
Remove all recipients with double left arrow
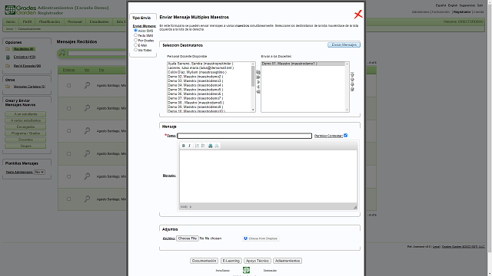tap(258, 92)
